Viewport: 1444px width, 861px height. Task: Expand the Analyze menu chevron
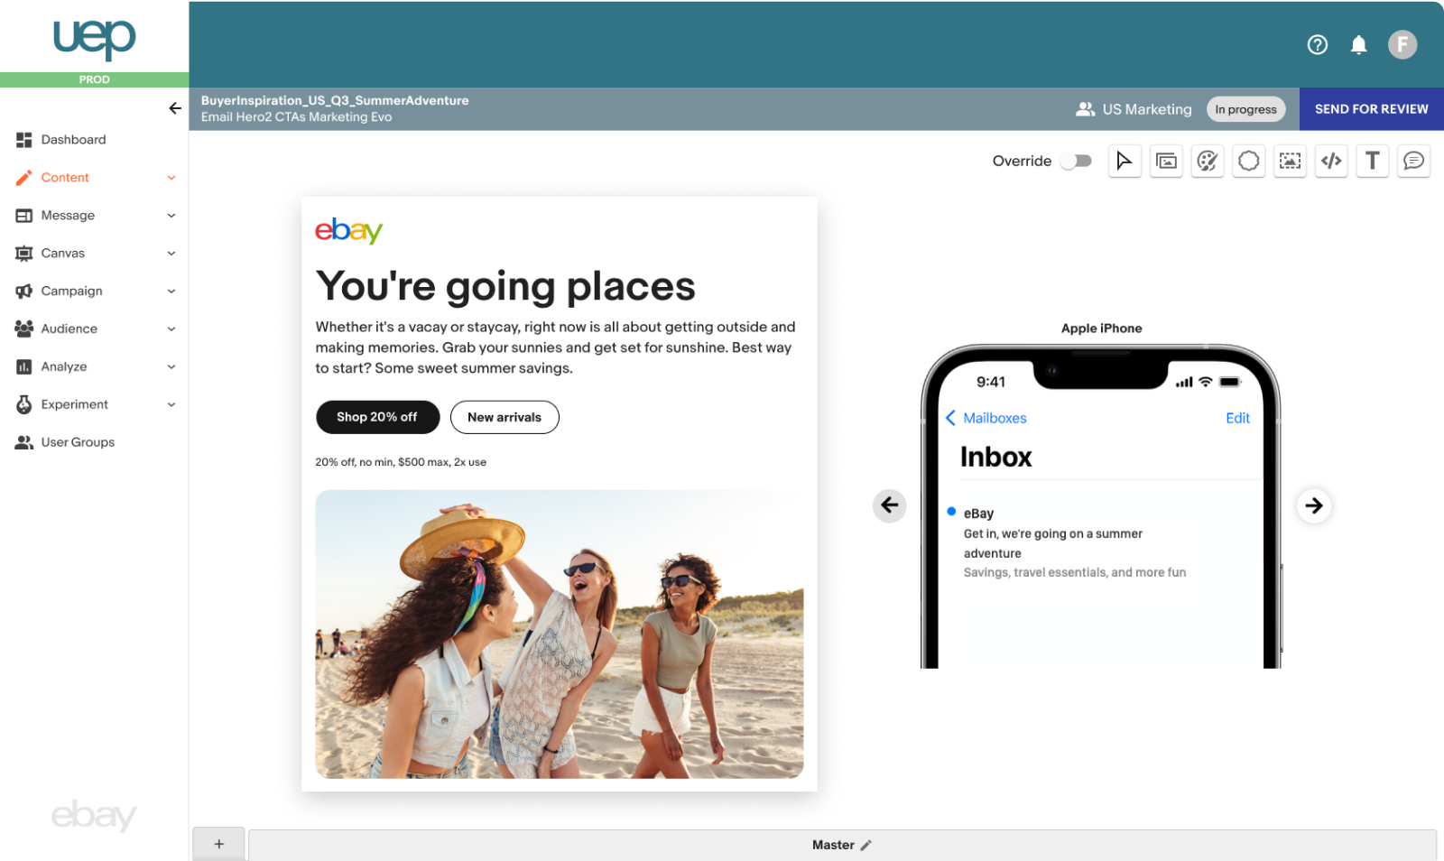pyautogui.click(x=171, y=367)
